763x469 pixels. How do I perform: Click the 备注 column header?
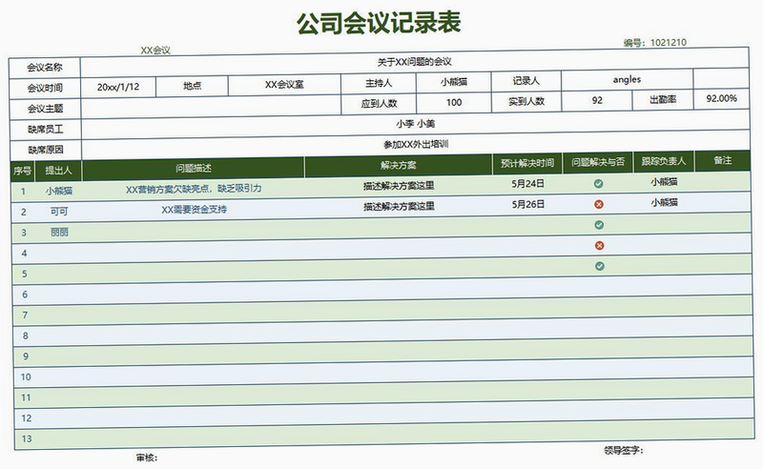[722, 160]
